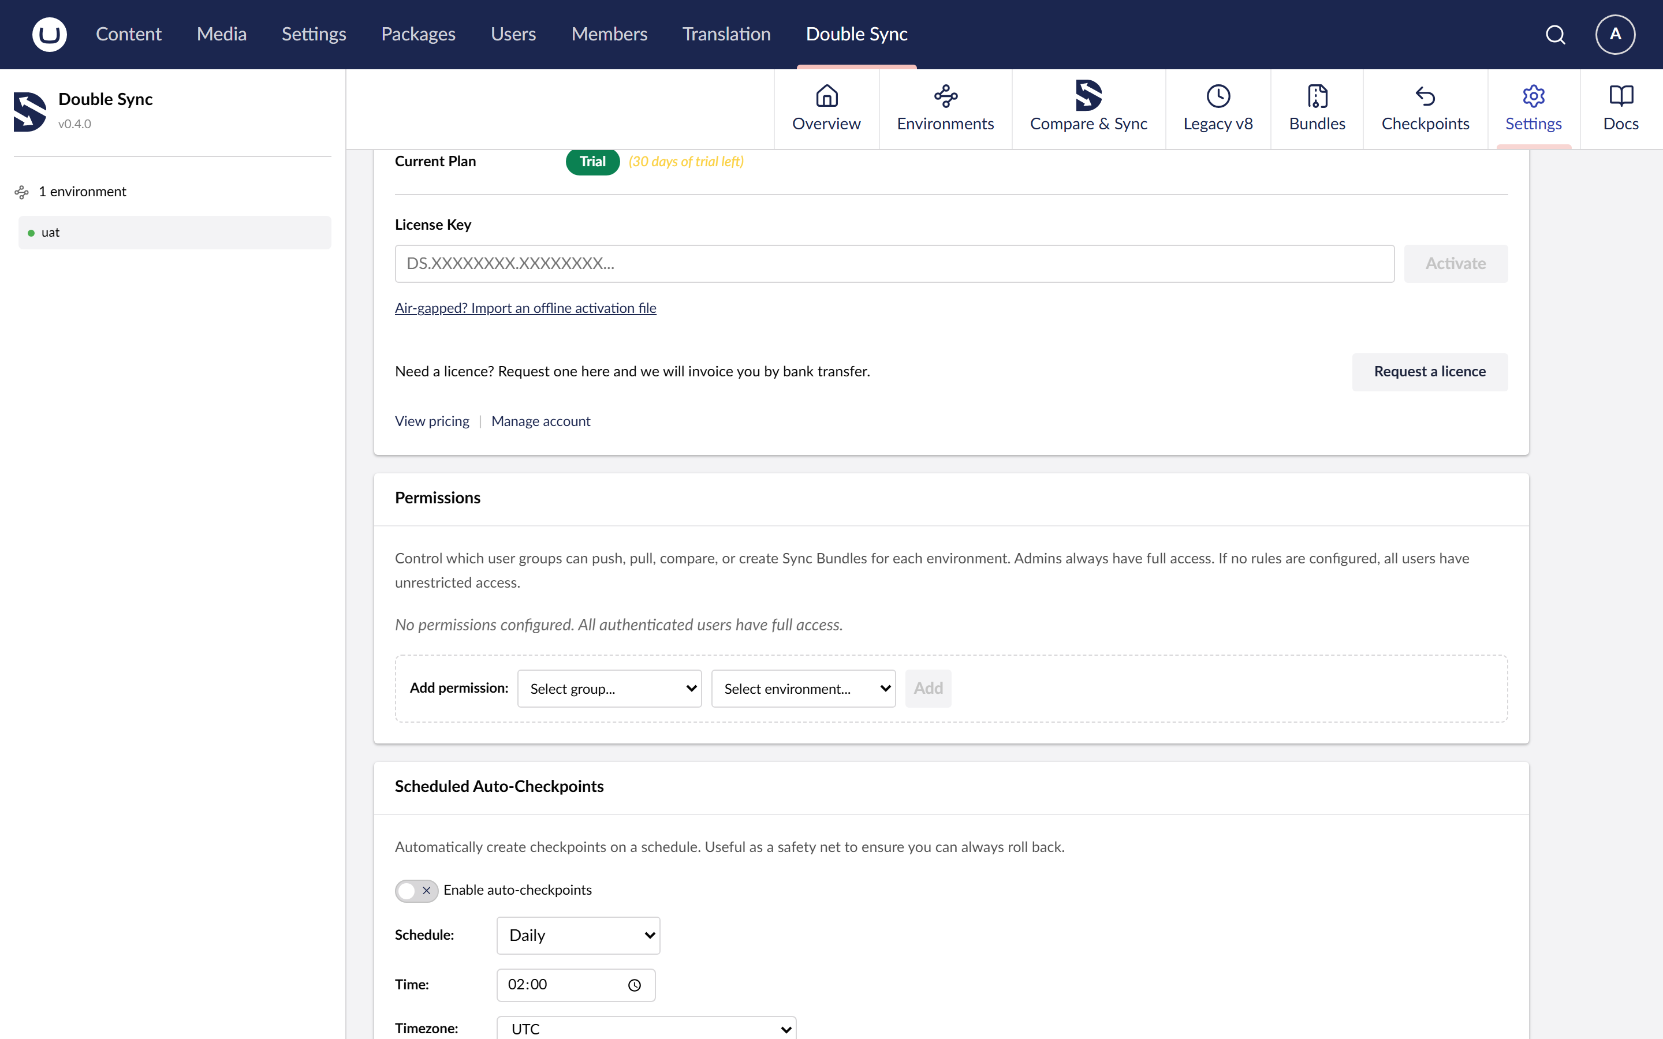The width and height of the screenshot is (1663, 1039).
Task: Open the top-bar Settings section
Action: click(x=314, y=35)
